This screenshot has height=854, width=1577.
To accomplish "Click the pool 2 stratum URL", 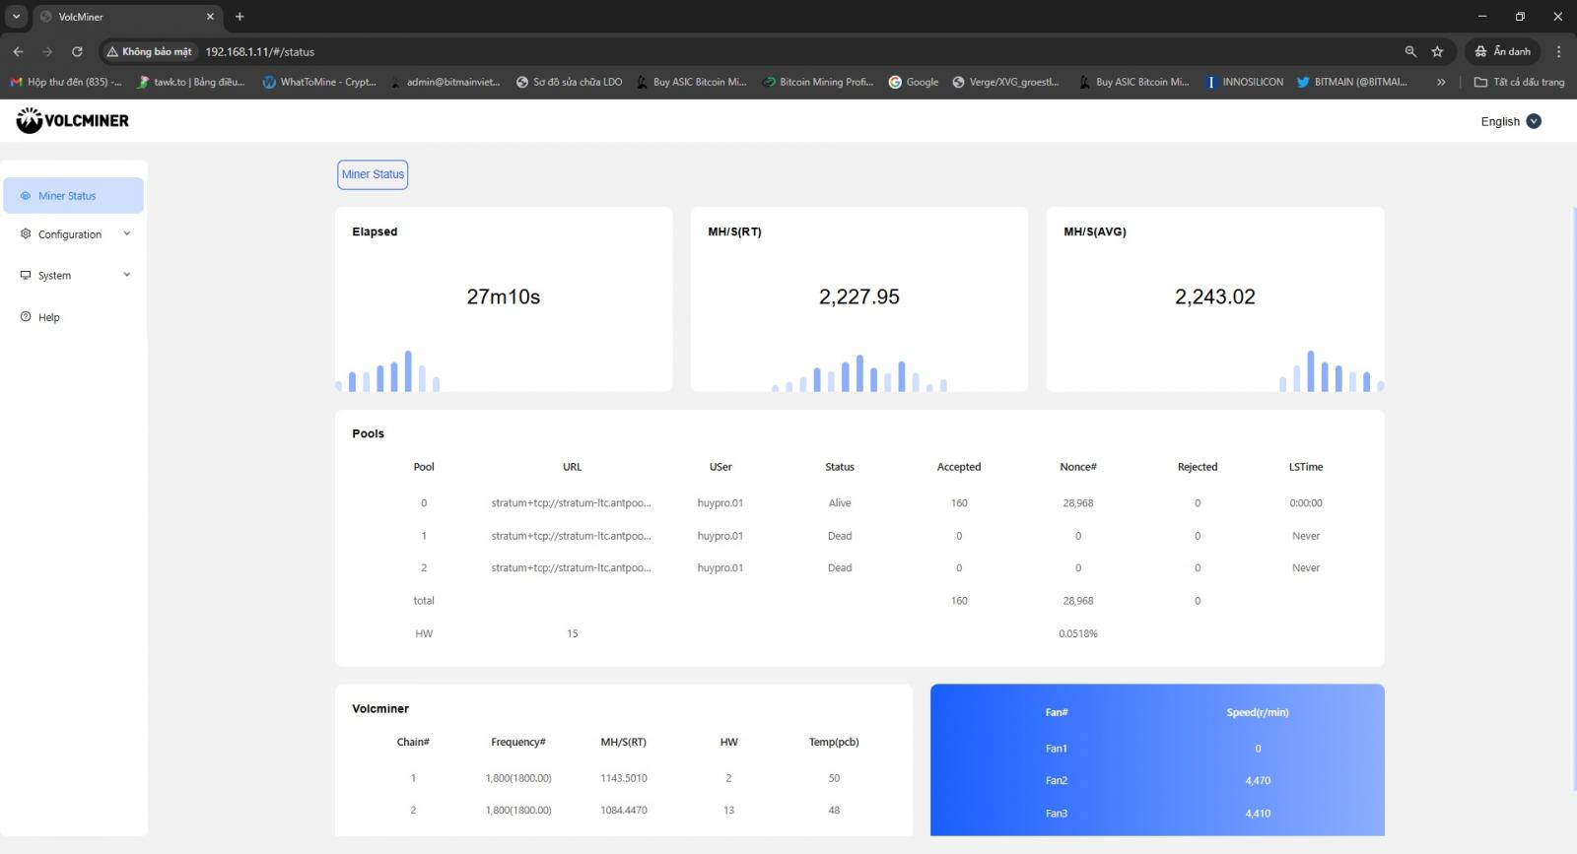I will pyautogui.click(x=572, y=567).
